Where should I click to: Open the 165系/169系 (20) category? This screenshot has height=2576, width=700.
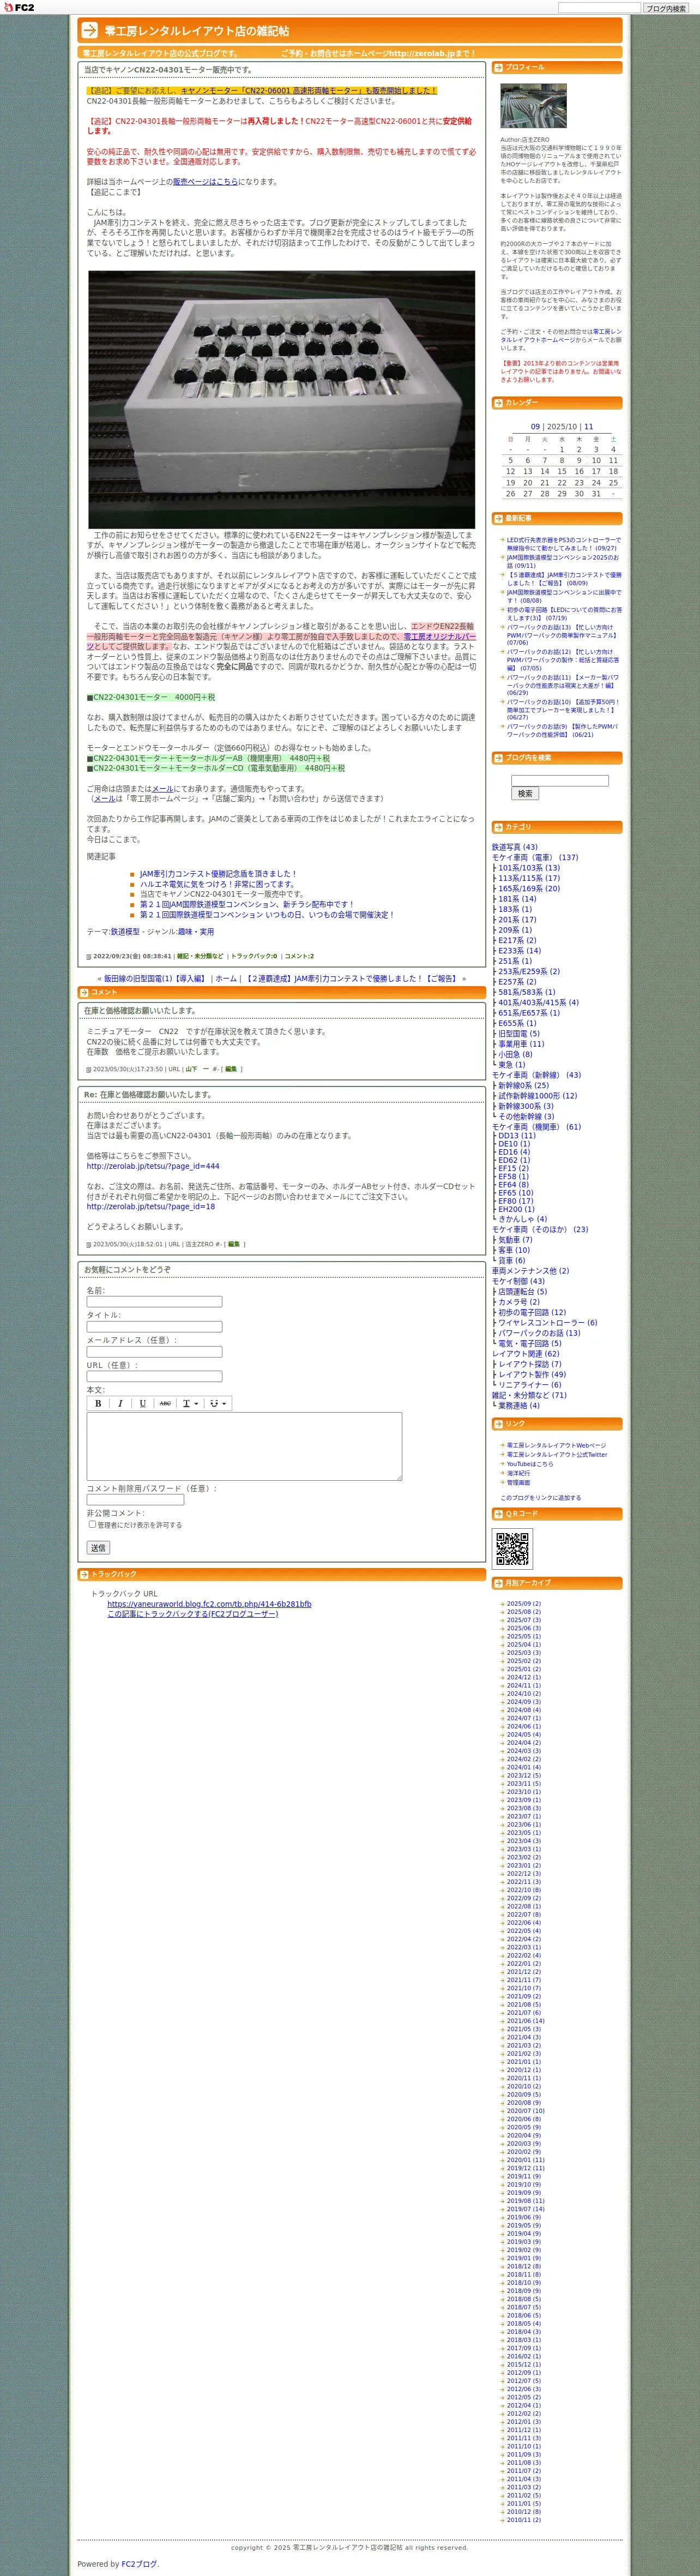pyautogui.click(x=529, y=888)
